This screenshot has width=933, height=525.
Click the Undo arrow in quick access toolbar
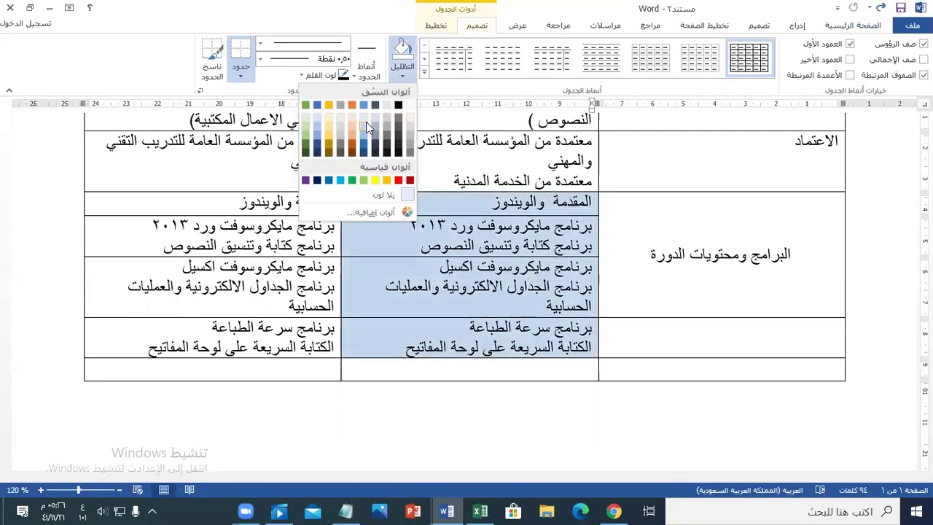(x=881, y=8)
